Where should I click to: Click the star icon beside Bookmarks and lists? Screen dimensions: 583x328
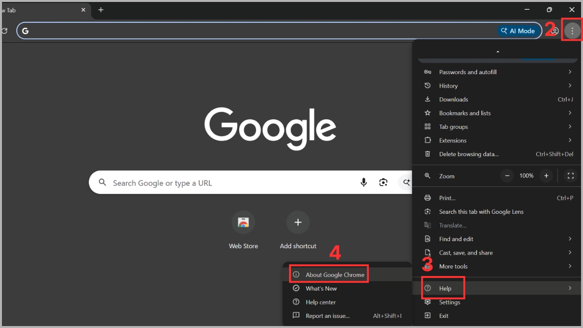pyautogui.click(x=428, y=113)
